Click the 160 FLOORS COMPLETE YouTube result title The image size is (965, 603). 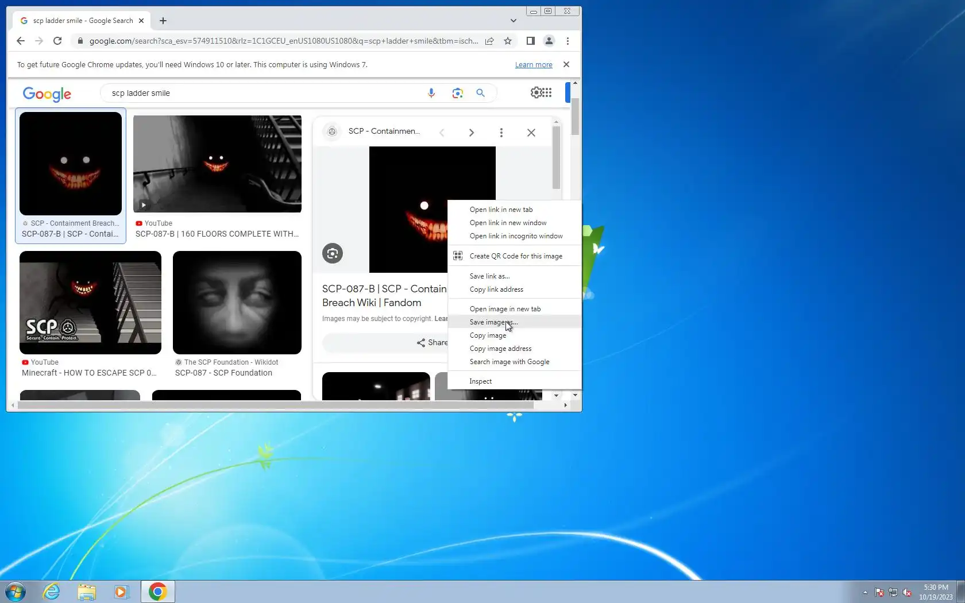pyautogui.click(x=217, y=234)
